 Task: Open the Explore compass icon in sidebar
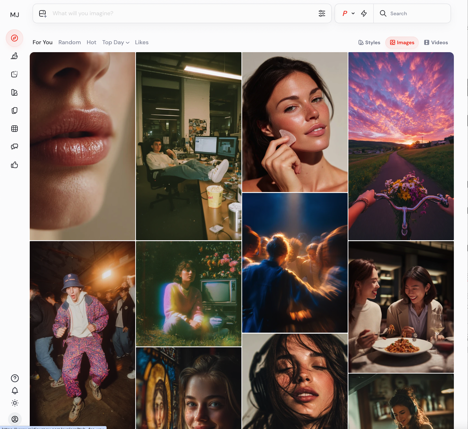tap(15, 38)
